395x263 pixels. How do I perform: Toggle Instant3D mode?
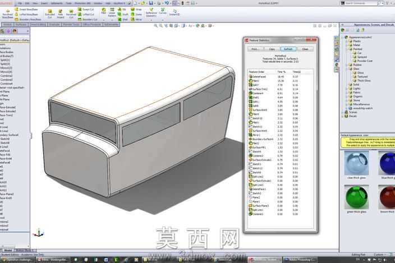[x=174, y=12]
